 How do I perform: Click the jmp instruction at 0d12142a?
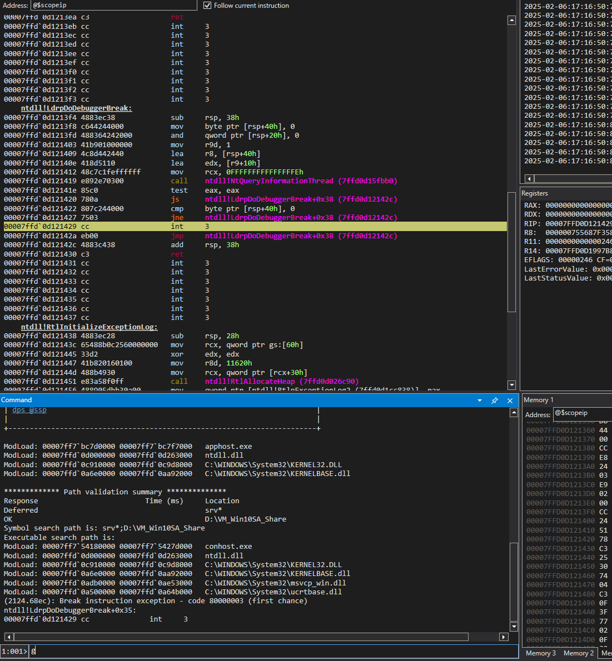pos(201,236)
